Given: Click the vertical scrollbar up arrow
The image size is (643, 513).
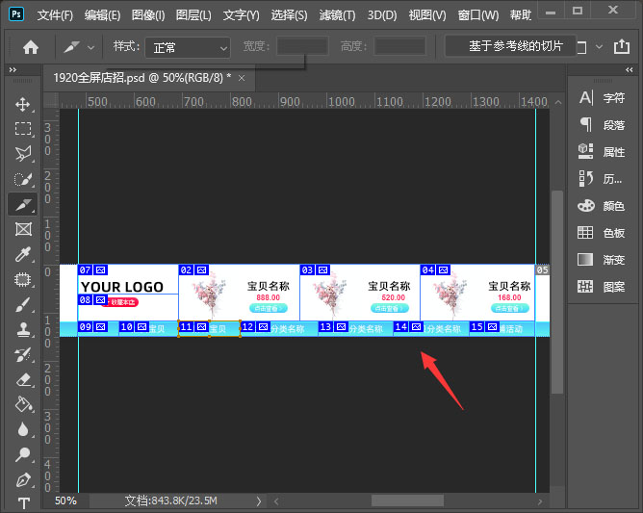Looking at the screenshot, I should [557, 102].
